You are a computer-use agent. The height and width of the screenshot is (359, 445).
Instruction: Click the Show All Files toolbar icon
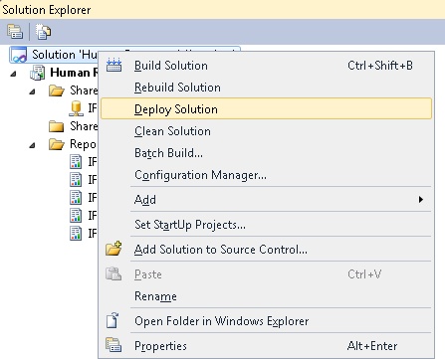[x=44, y=32]
